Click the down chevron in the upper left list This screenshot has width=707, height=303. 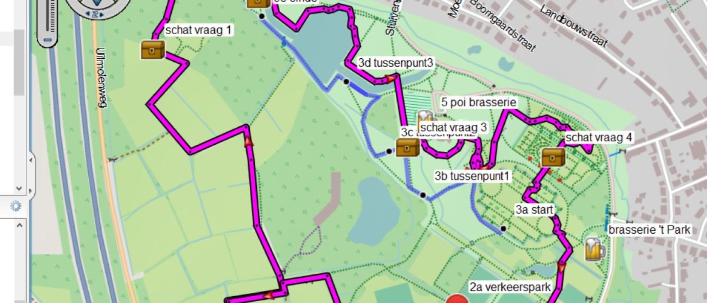[19, 188]
